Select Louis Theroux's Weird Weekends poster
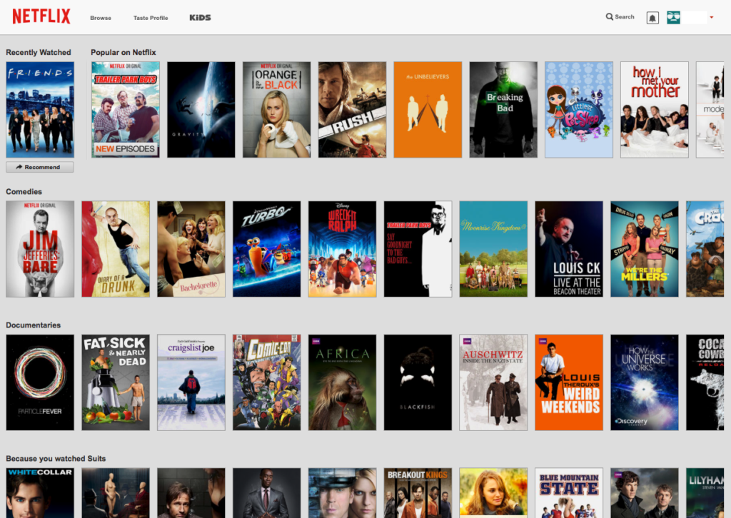 pyautogui.click(x=569, y=382)
